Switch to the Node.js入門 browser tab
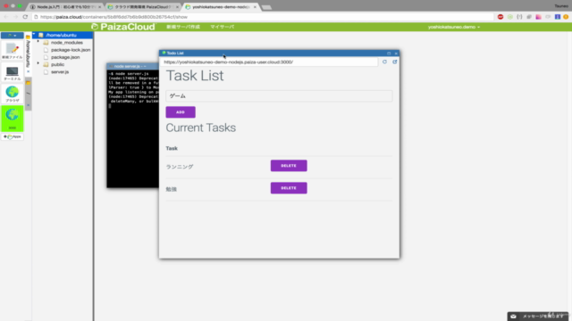 (65, 7)
